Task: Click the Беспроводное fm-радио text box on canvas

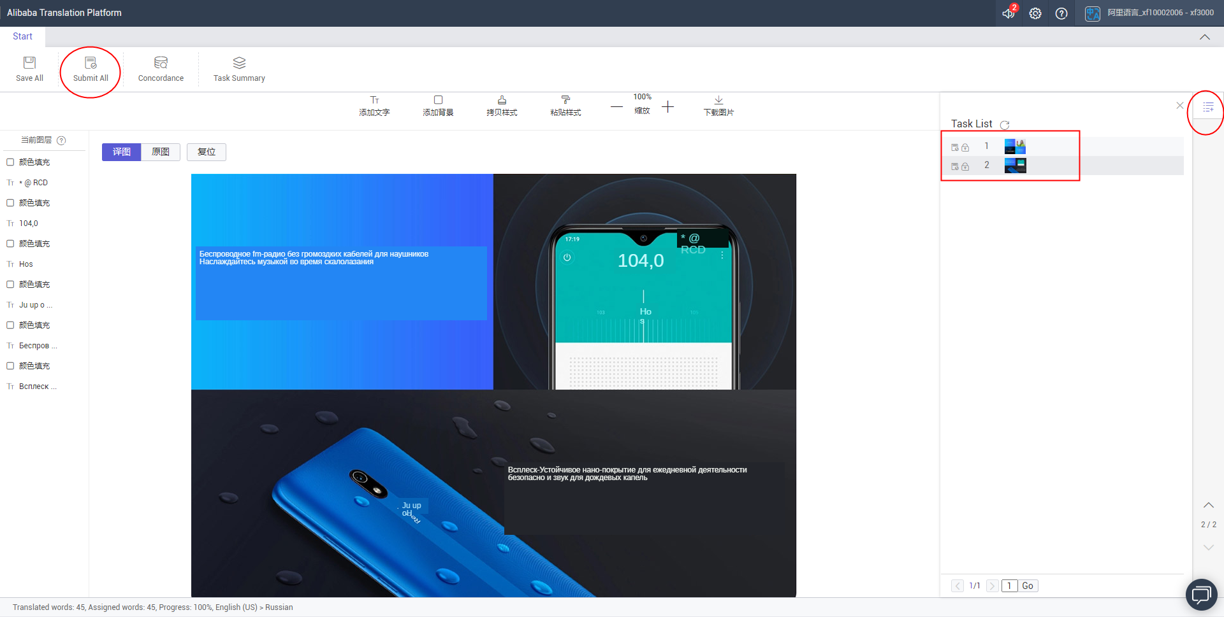Action: (x=341, y=283)
